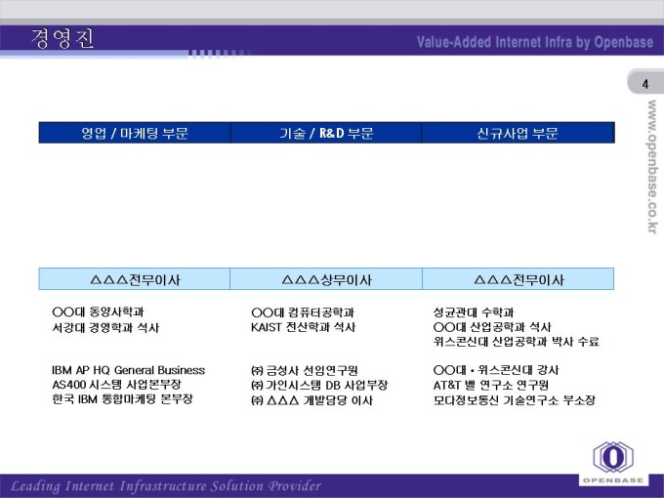Click the AS400 시스템 사업본부장 line

(x=116, y=385)
